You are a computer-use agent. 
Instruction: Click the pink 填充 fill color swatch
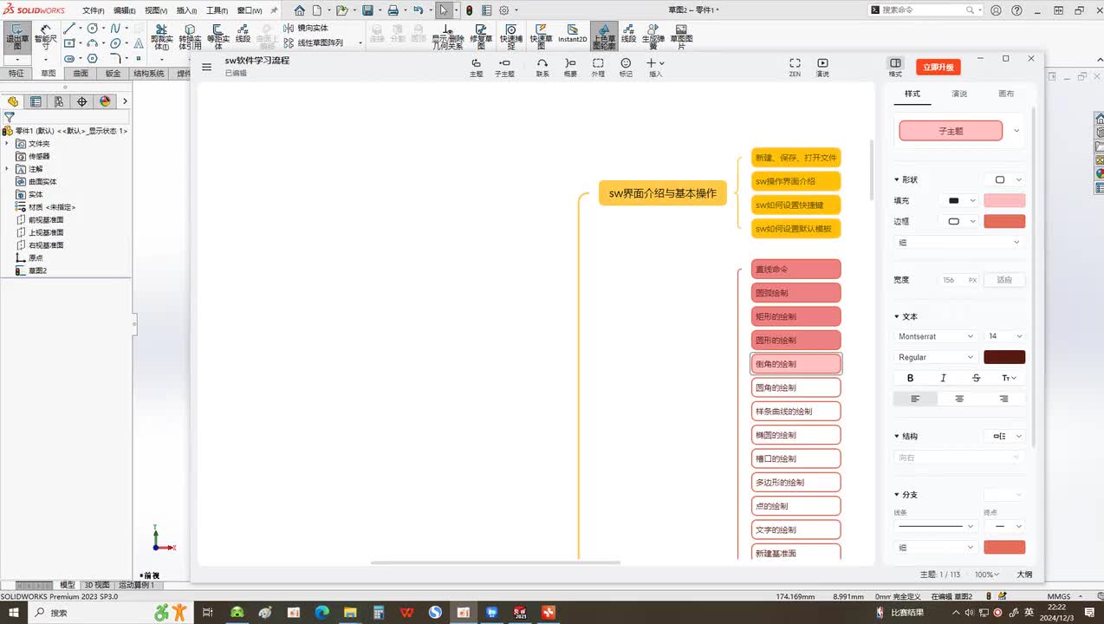click(x=1004, y=200)
